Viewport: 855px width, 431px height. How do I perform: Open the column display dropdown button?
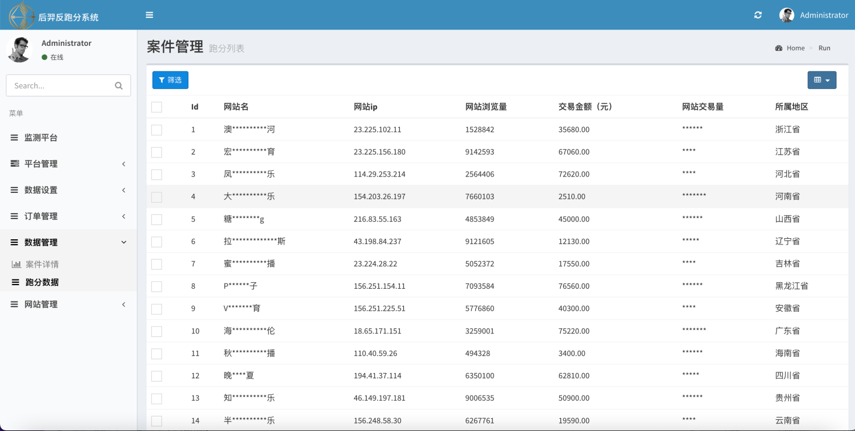pyautogui.click(x=821, y=80)
